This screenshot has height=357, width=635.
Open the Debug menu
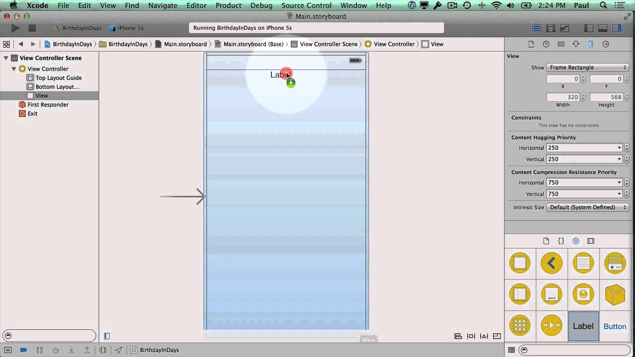point(261,5)
